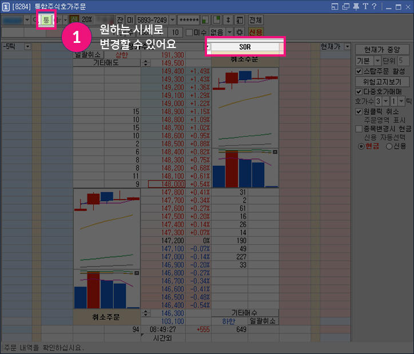This screenshot has width=414, height=354.
Task: Click the T font icon in title bar
Action: 365,6
